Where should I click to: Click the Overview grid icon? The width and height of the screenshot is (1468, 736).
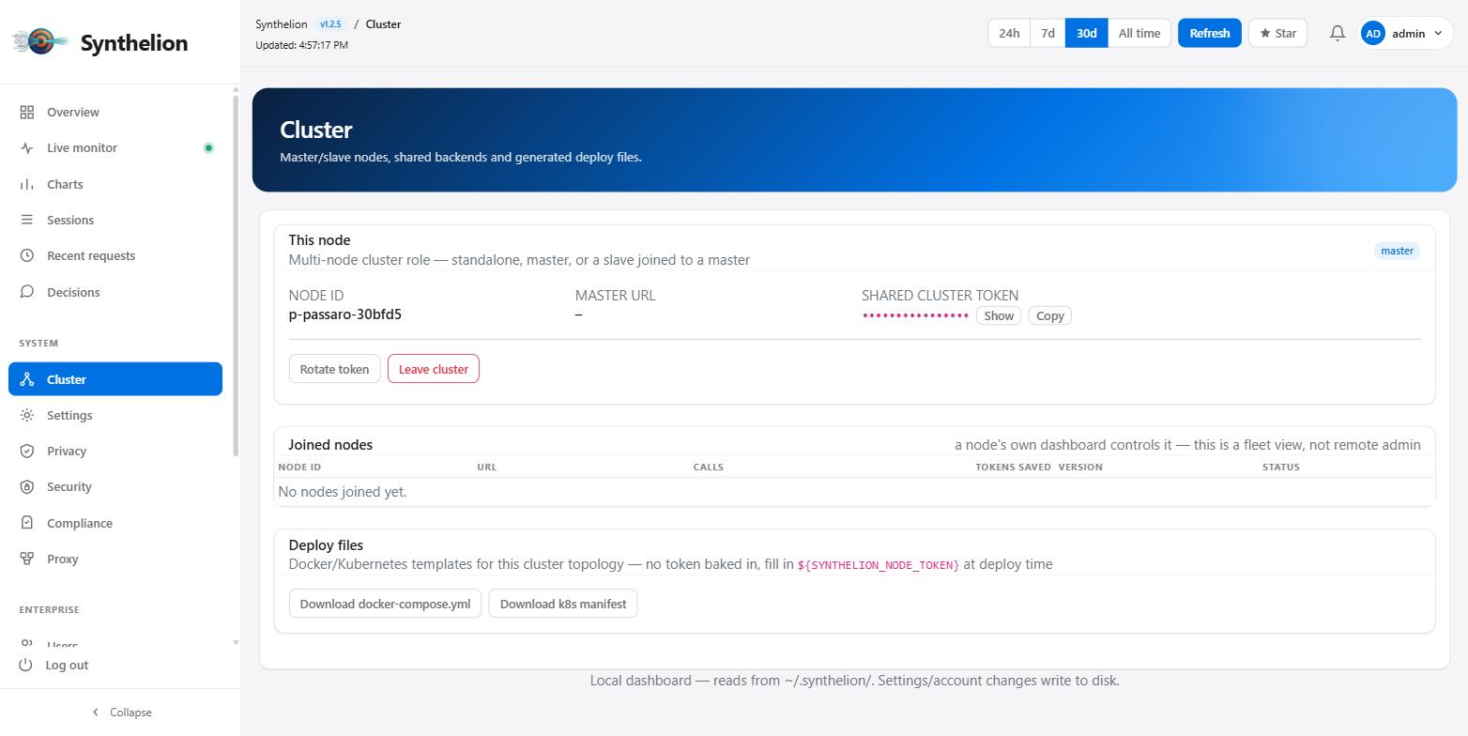[27, 112]
